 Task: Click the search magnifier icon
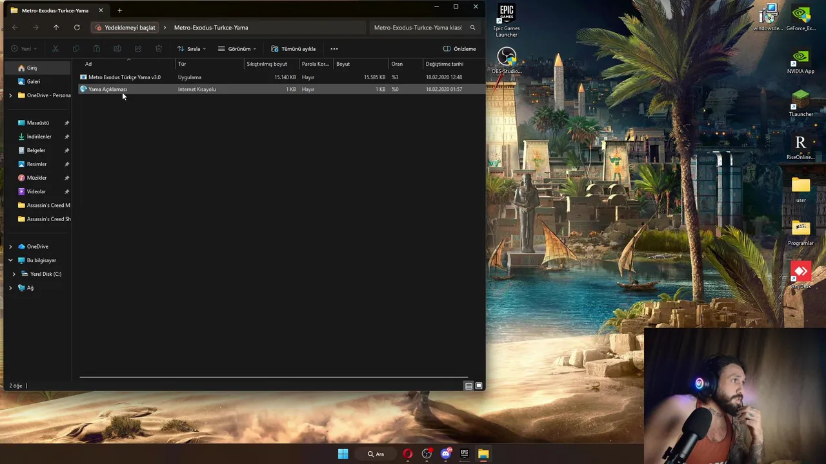(472, 28)
